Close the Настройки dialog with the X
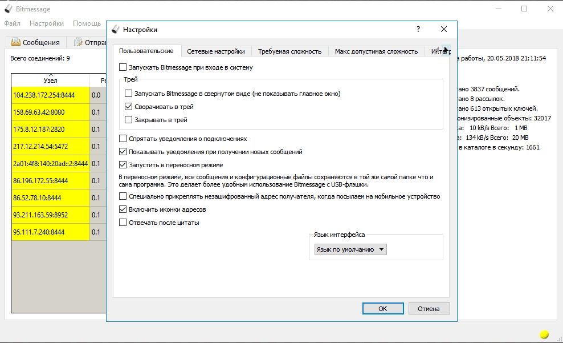This screenshot has width=563, height=343. [x=444, y=29]
